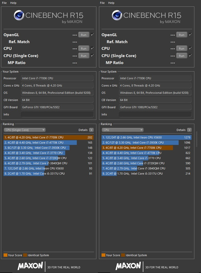Open File menu in right Cinebench window
This screenshot has height=273, width=201.
point(102,3)
